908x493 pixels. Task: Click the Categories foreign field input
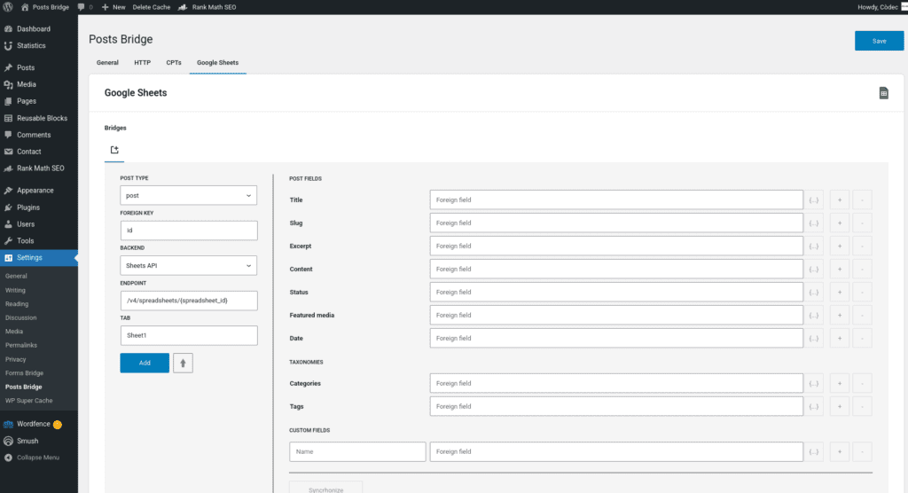pyautogui.click(x=616, y=384)
